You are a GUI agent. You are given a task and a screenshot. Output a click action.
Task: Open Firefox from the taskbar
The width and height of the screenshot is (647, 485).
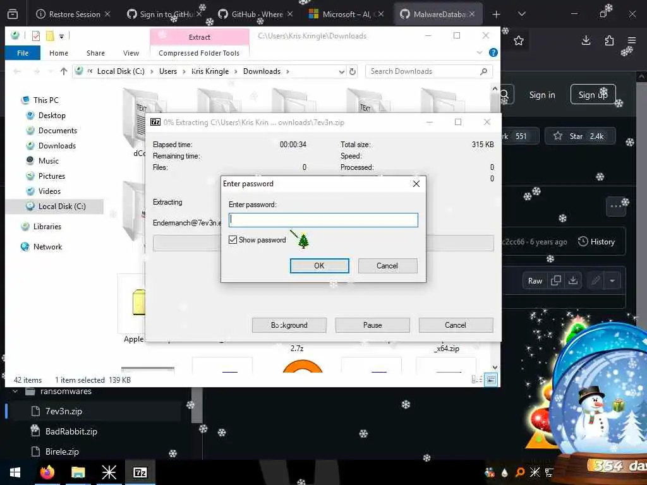coord(47,472)
